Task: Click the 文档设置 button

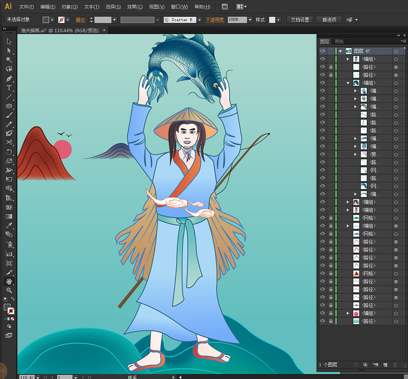Action: pyautogui.click(x=300, y=20)
